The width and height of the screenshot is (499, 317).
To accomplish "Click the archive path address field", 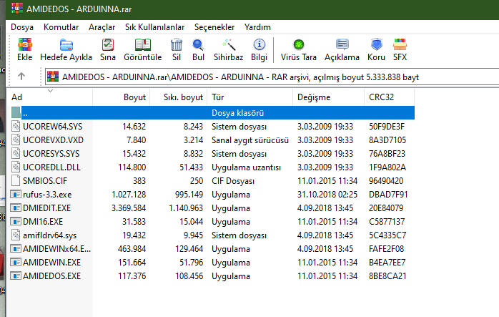I will pyautogui.click(x=272, y=77).
